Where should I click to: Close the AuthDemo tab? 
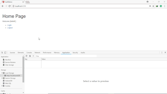click(x=23, y=2)
